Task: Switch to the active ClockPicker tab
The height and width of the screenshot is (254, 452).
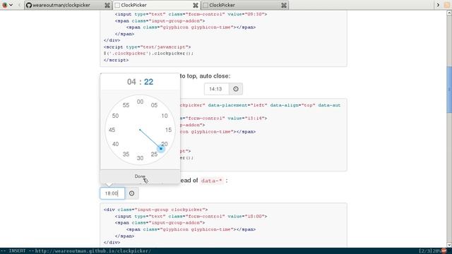Action: [157, 5]
